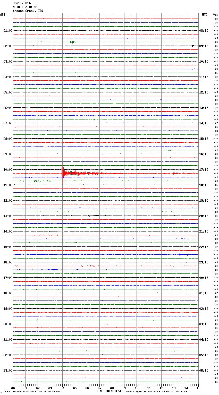The image size is (219, 395).
Task: Click the vertical division 1600.00 microvolts note
Action: point(33,392)
